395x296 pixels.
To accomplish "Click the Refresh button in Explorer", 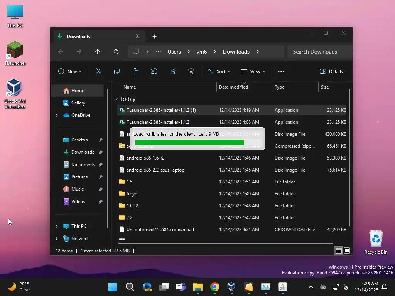I will (x=116, y=52).
